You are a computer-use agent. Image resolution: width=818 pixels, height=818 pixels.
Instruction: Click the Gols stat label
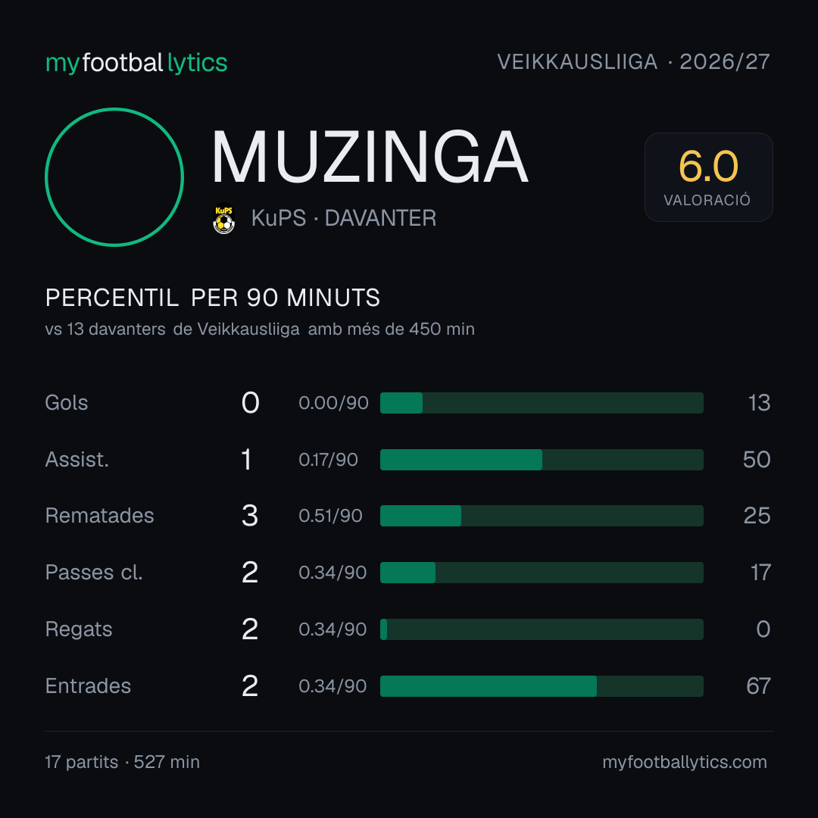[67, 403]
